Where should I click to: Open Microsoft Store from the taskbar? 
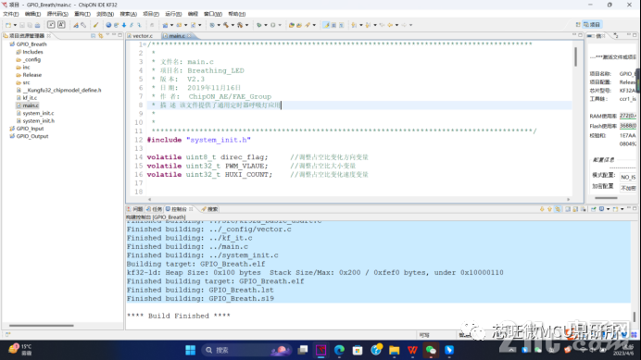click(358, 350)
